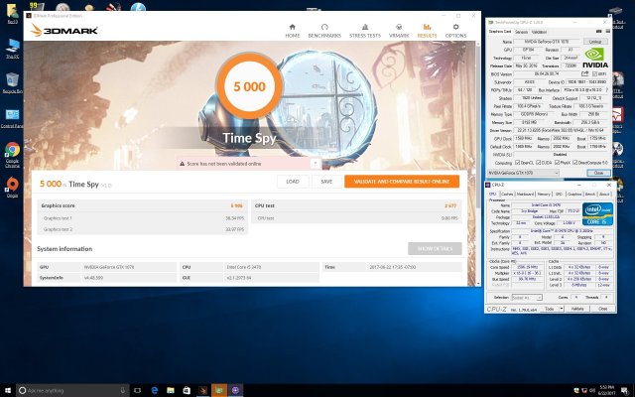
Task: Click Validate and Compare Result Online
Action: 402,182
